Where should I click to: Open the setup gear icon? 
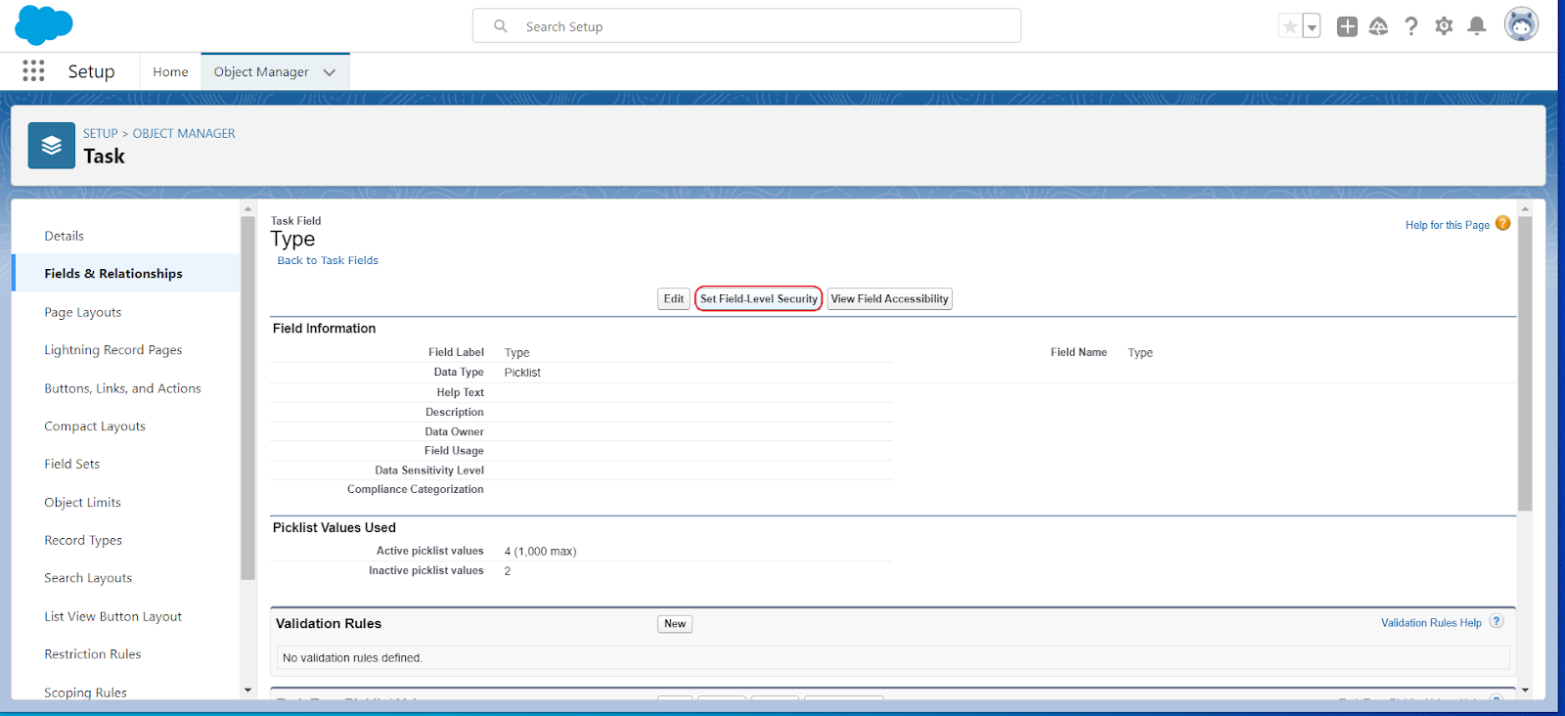tap(1444, 26)
